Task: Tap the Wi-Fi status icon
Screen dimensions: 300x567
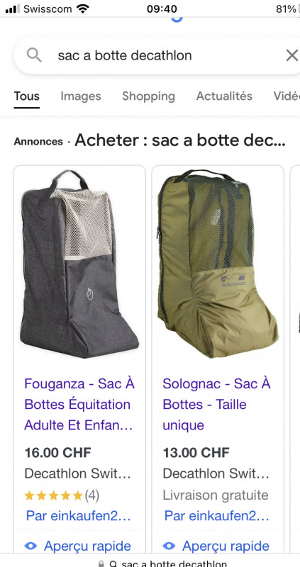Action: [x=83, y=9]
